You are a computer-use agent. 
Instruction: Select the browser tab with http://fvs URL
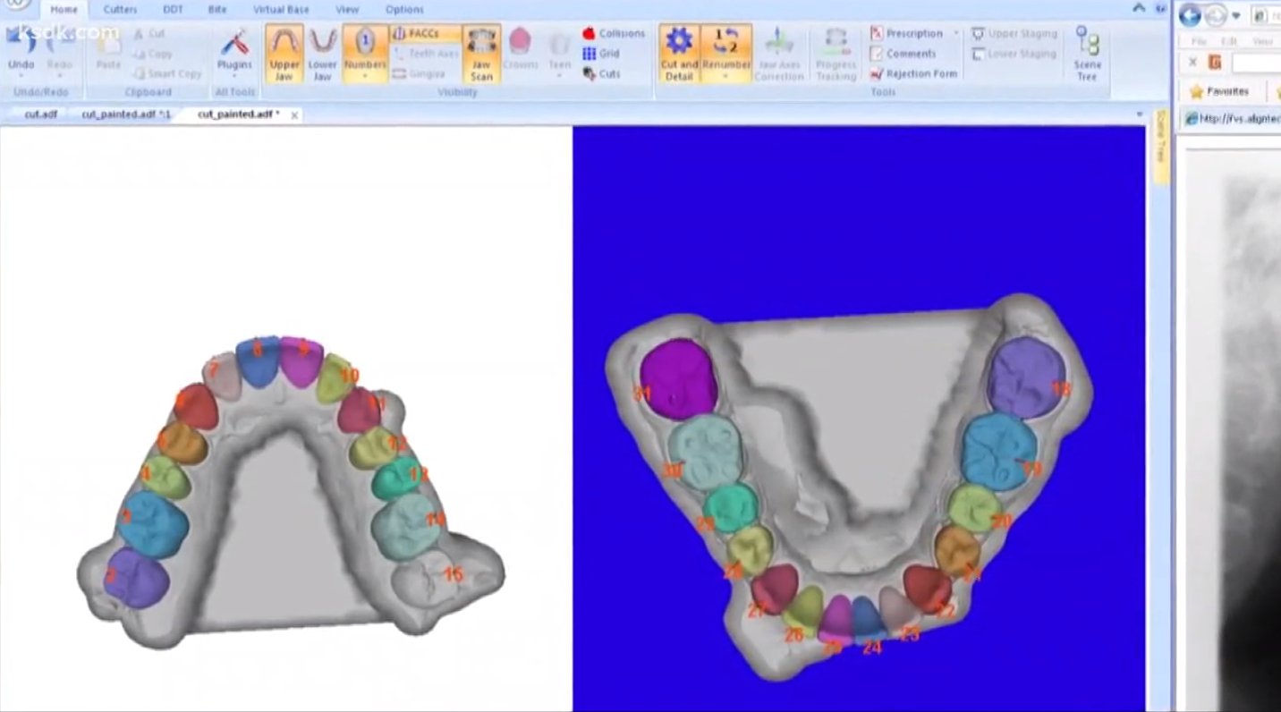[1232, 118]
